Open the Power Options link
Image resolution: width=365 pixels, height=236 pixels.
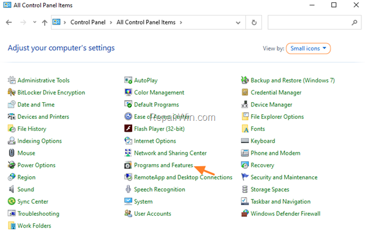pos(36,165)
